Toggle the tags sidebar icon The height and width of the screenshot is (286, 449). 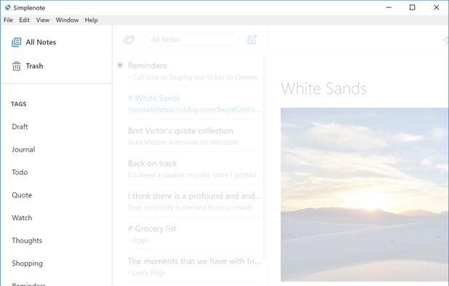pos(129,40)
